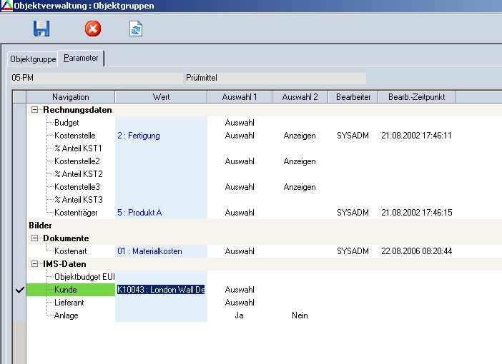Click Anzeigen in the Kostenstelle3 row
Image resolution: width=502 pixels, height=364 pixels.
[300, 187]
